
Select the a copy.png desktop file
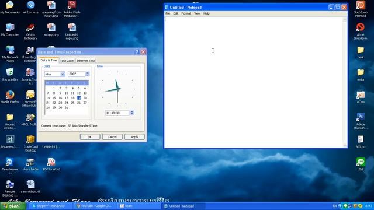coord(51,30)
